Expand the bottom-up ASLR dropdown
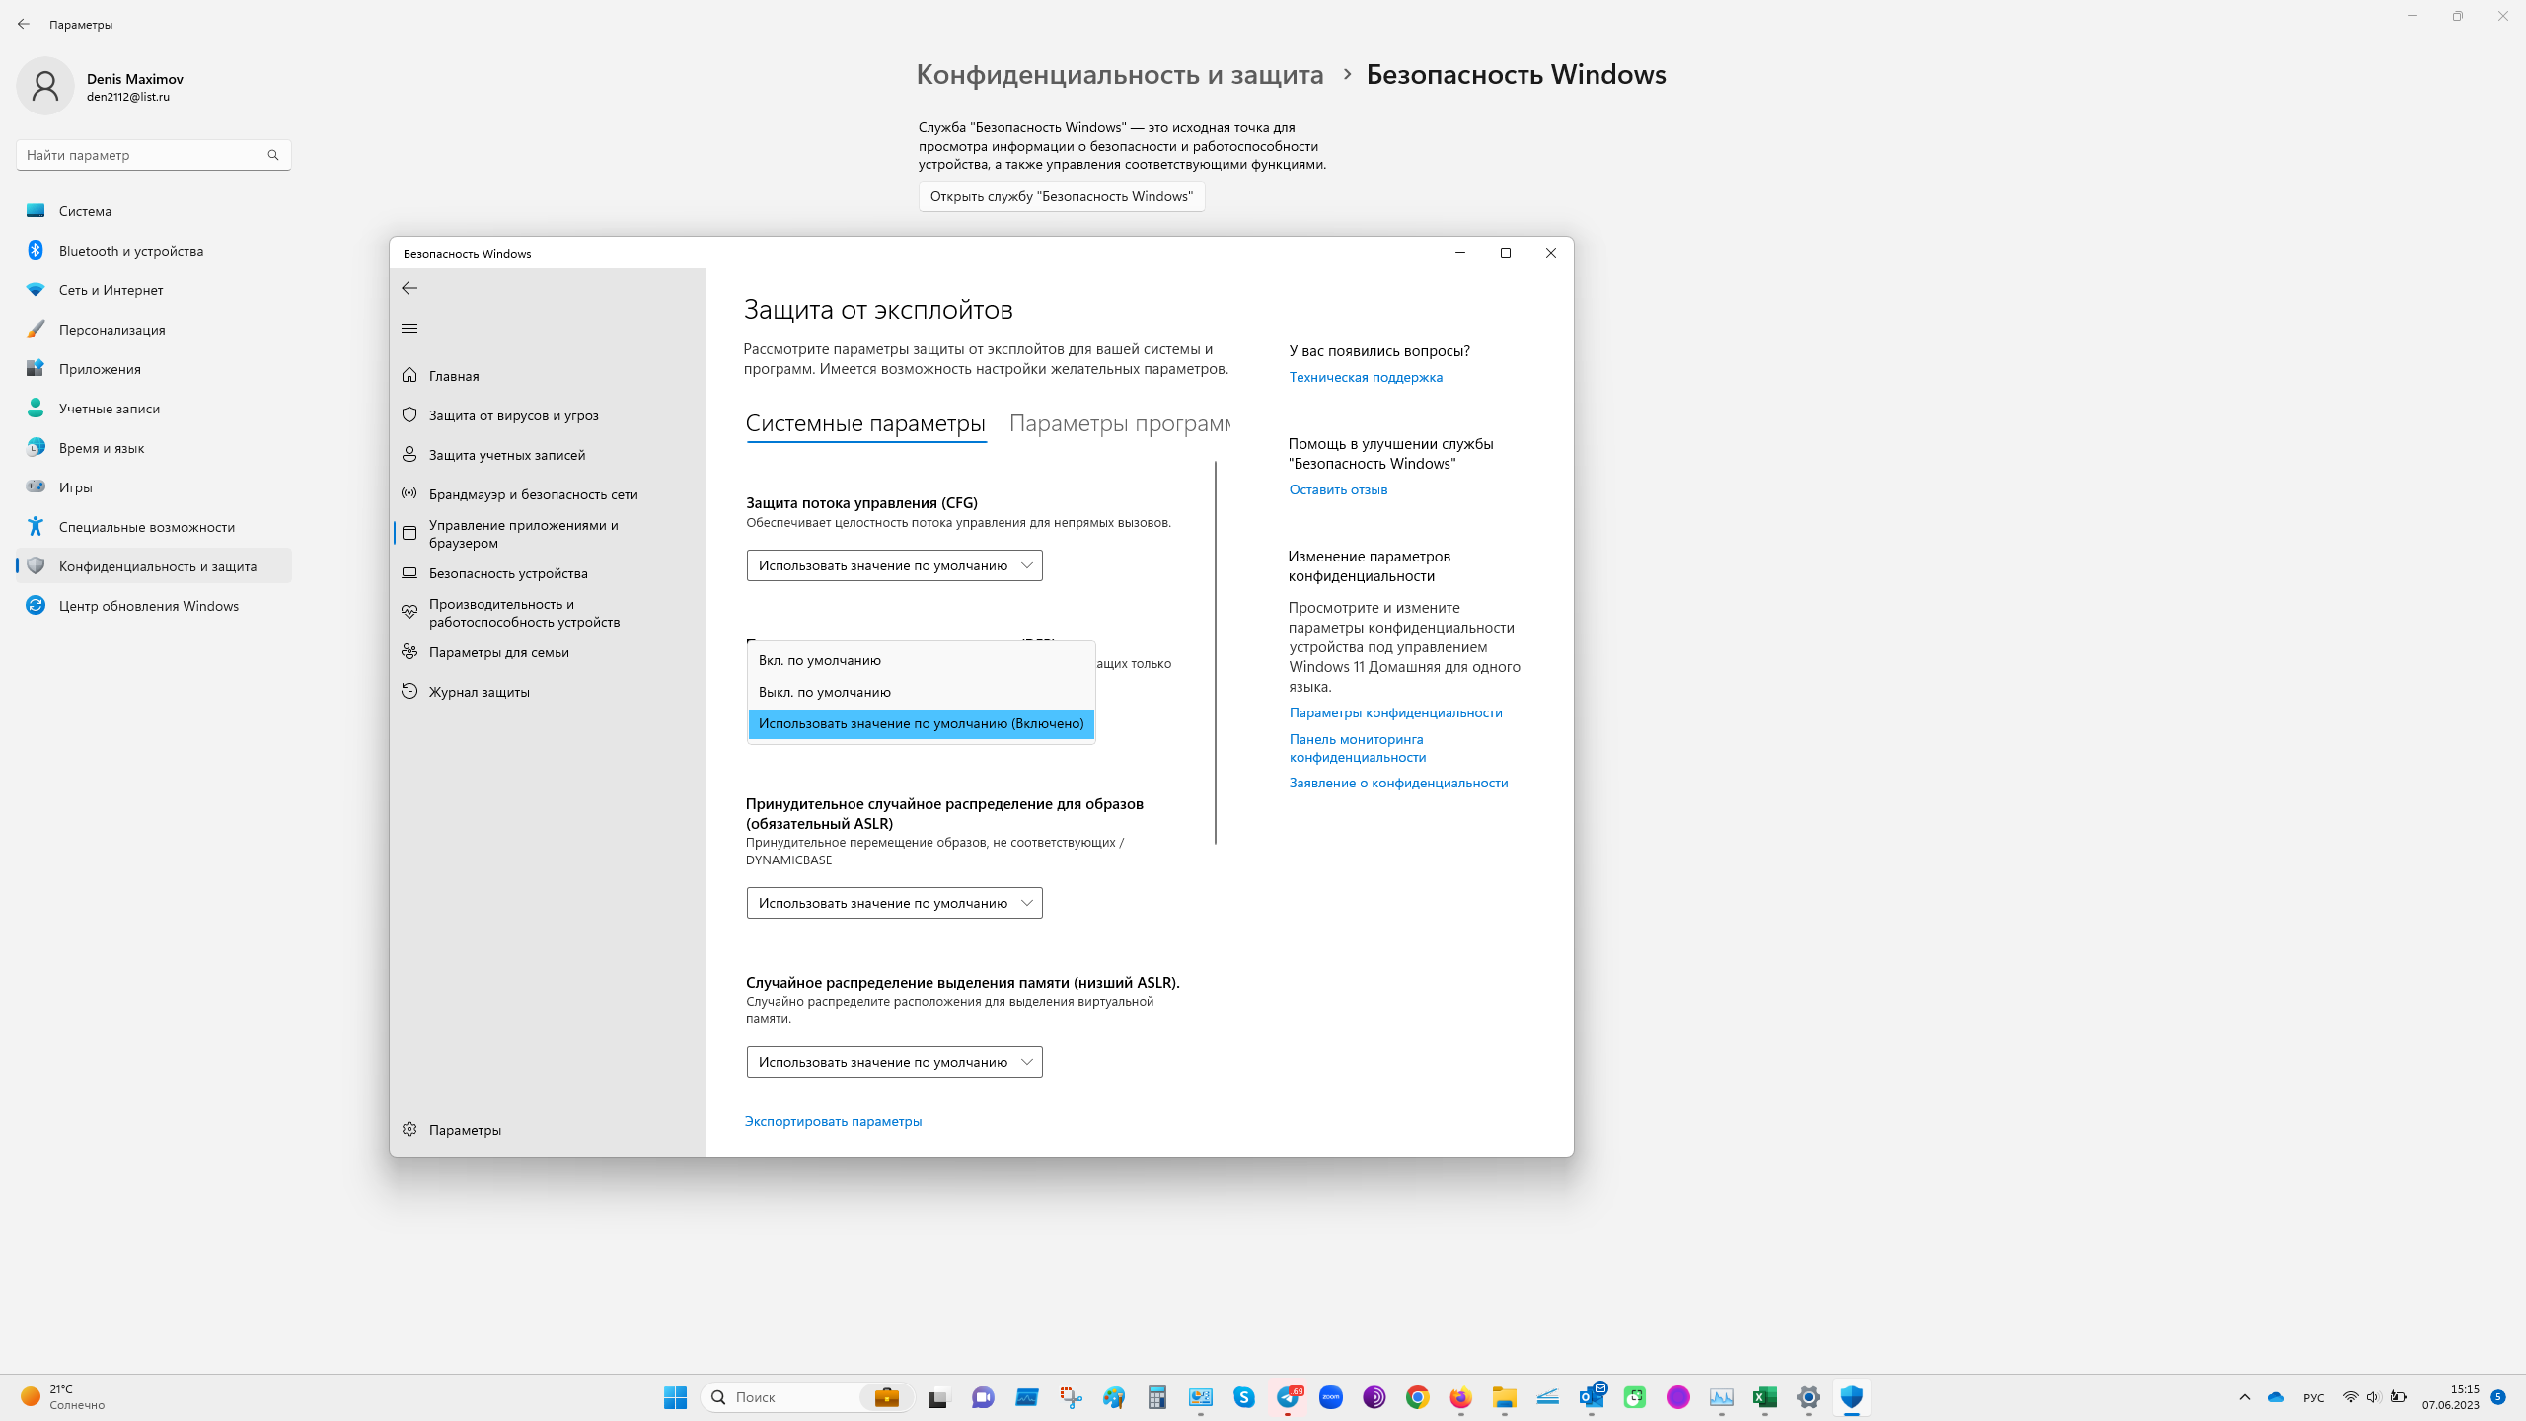2526x1421 pixels. [894, 1062]
